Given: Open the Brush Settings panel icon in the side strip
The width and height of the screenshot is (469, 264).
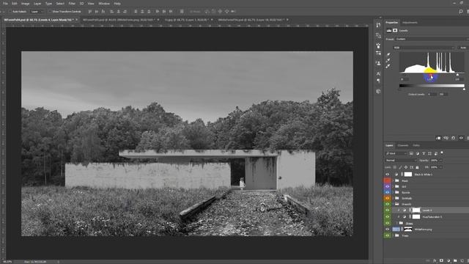Looking at the screenshot, I should (378, 45).
